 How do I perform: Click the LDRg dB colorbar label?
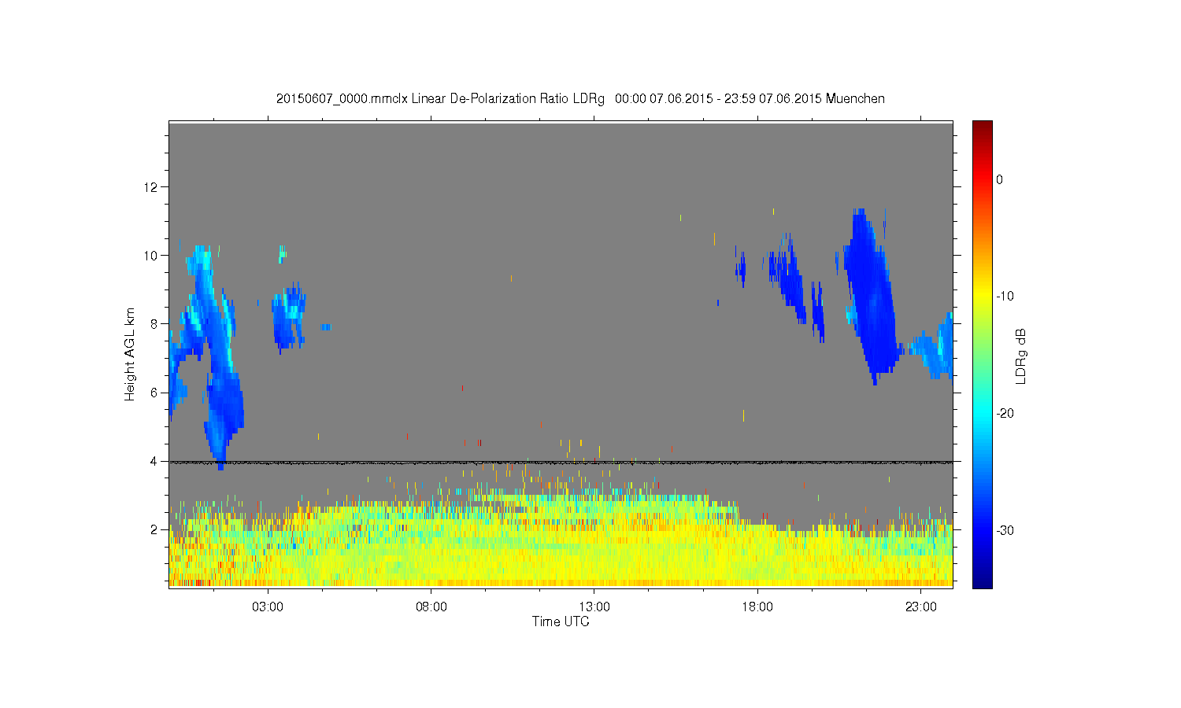coord(1021,356)
